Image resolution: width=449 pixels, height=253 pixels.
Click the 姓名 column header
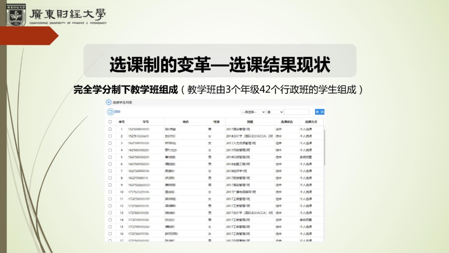186,122
